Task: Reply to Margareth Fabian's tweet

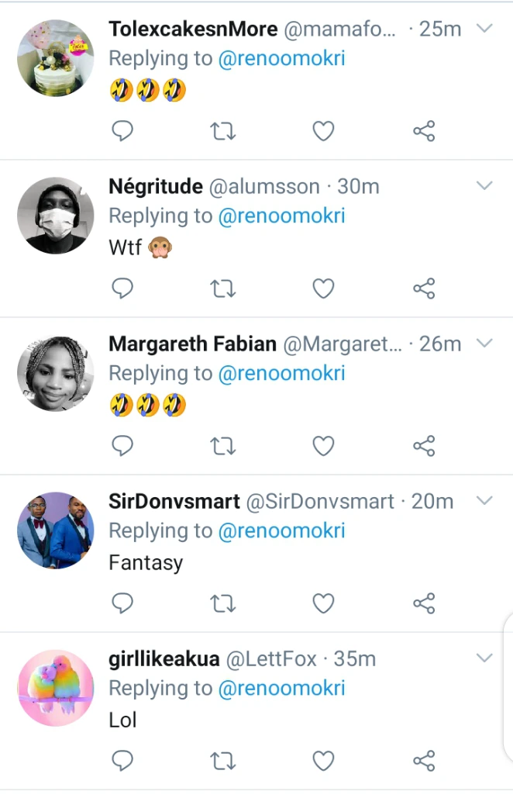Action: [x=122, y=446]
